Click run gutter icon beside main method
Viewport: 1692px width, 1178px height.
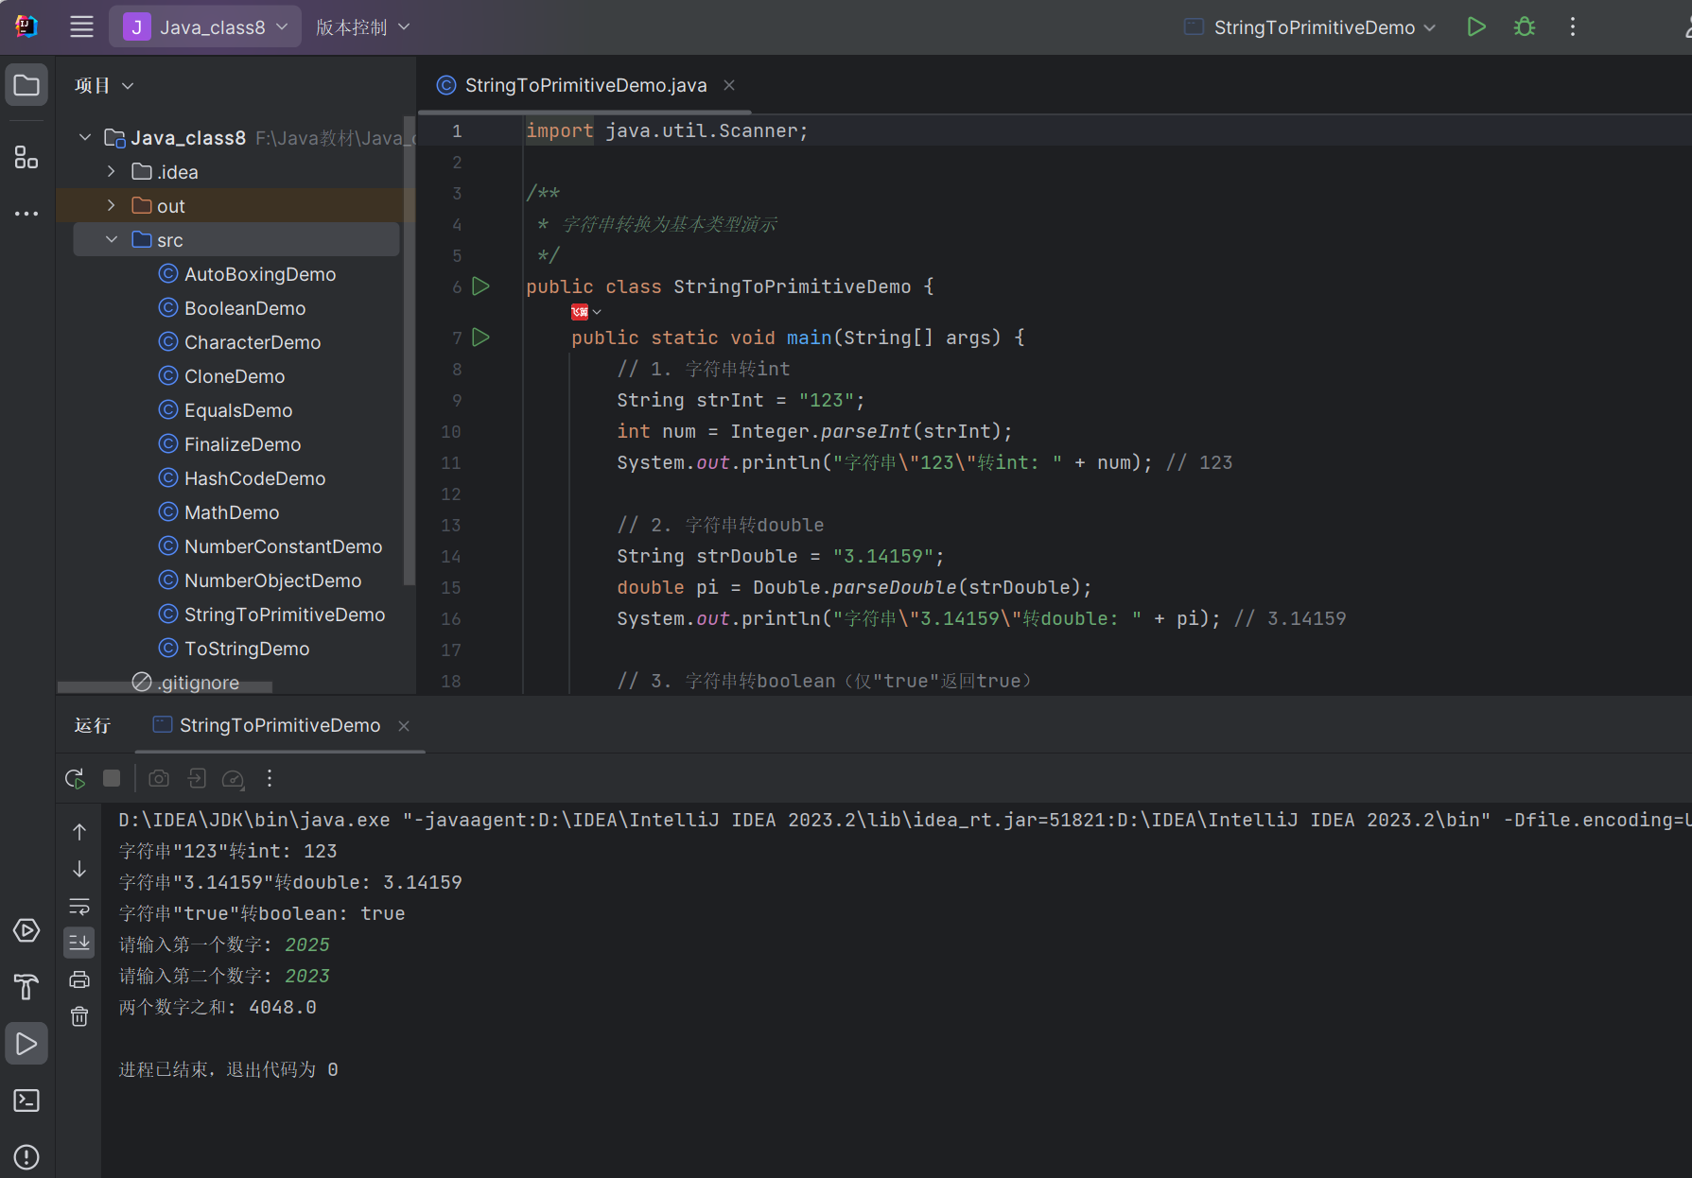coord(480,337)
